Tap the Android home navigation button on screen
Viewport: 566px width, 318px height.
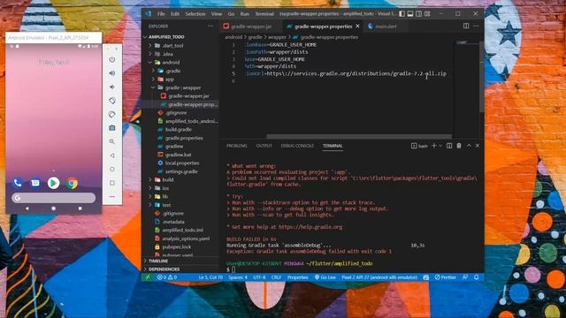pyautogui.click(x=53, y=208)
